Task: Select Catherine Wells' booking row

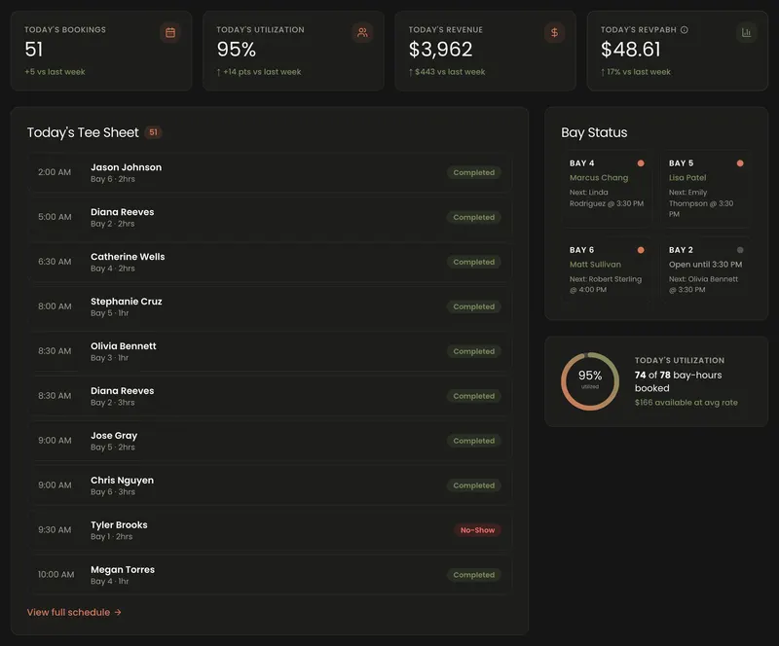Action: click(271, 262)
